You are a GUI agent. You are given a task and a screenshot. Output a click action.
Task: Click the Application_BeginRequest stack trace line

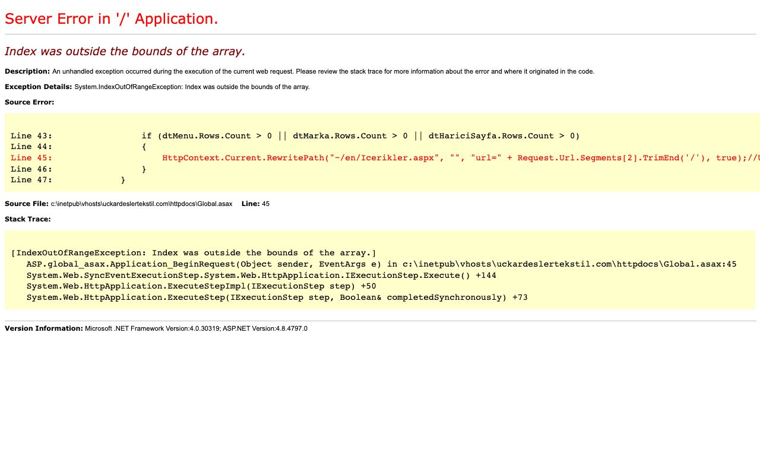[x=381, y=264]
